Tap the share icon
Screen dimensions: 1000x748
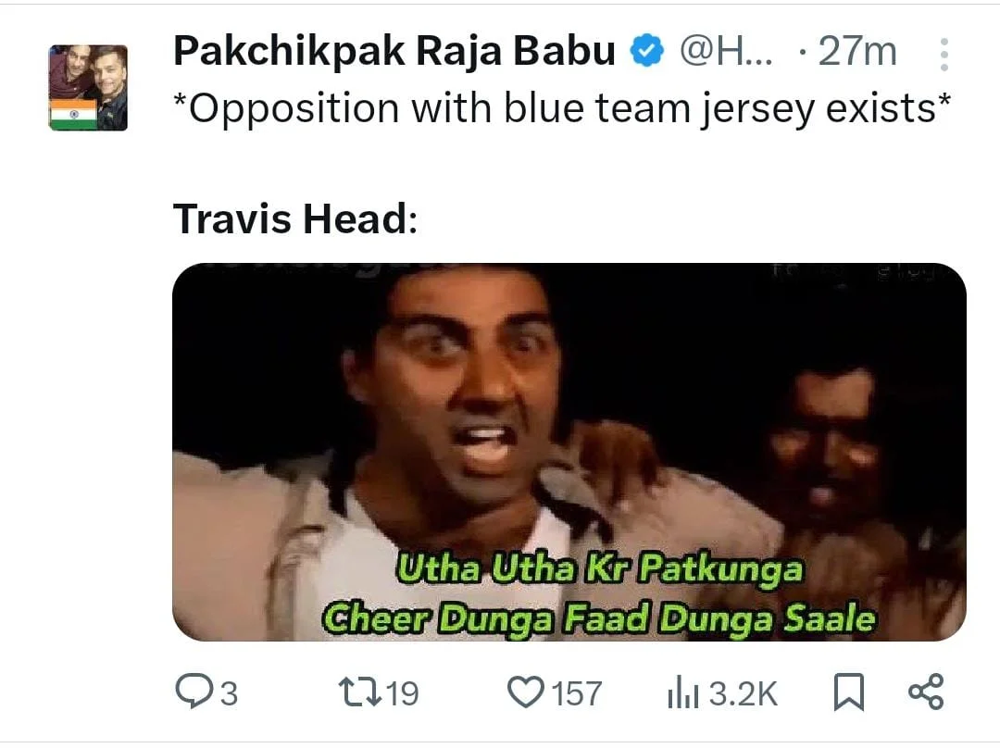tap(925, 692)
